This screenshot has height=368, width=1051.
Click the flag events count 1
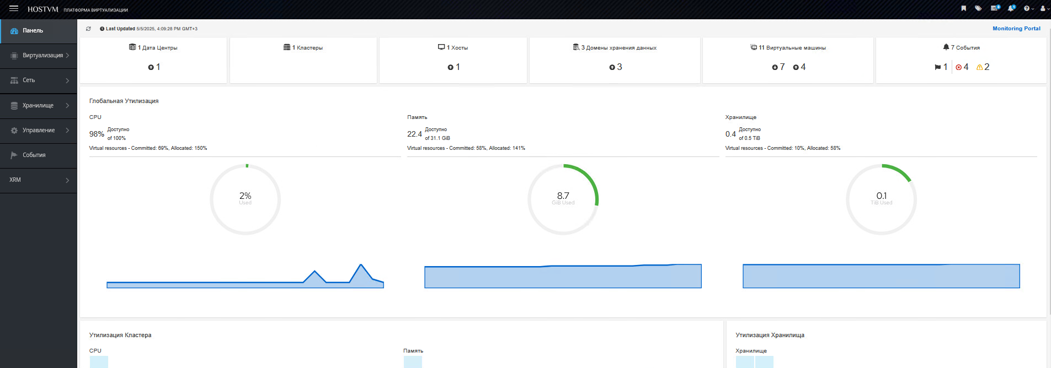click(x=941, y=67)
